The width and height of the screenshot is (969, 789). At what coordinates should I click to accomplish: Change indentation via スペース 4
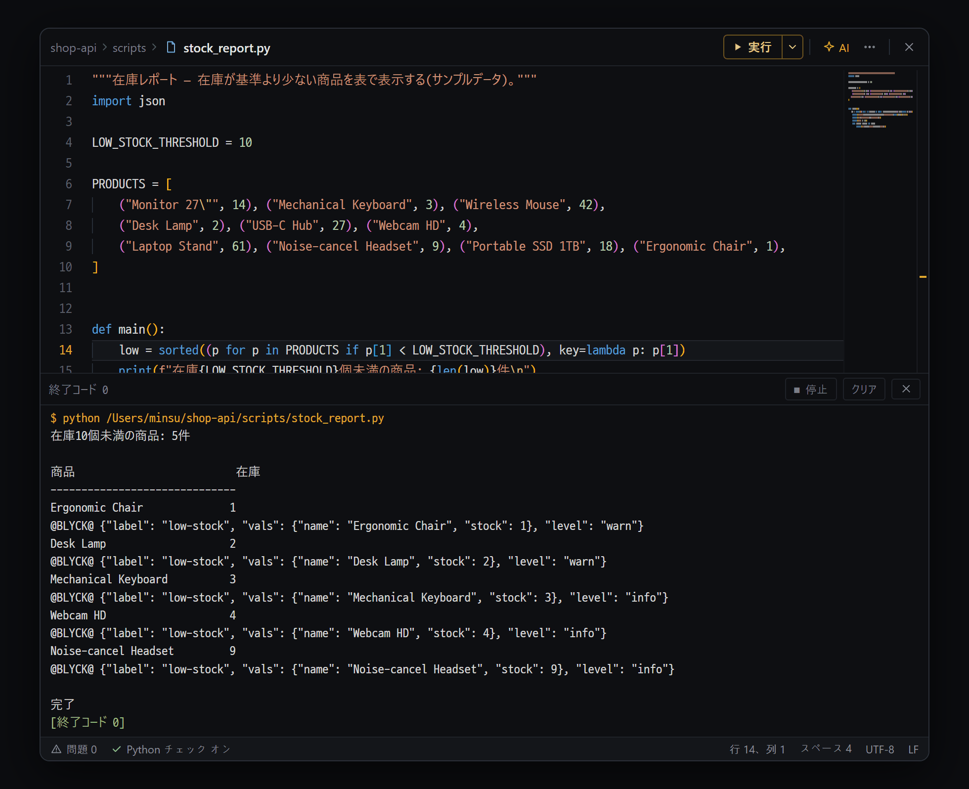826,749
